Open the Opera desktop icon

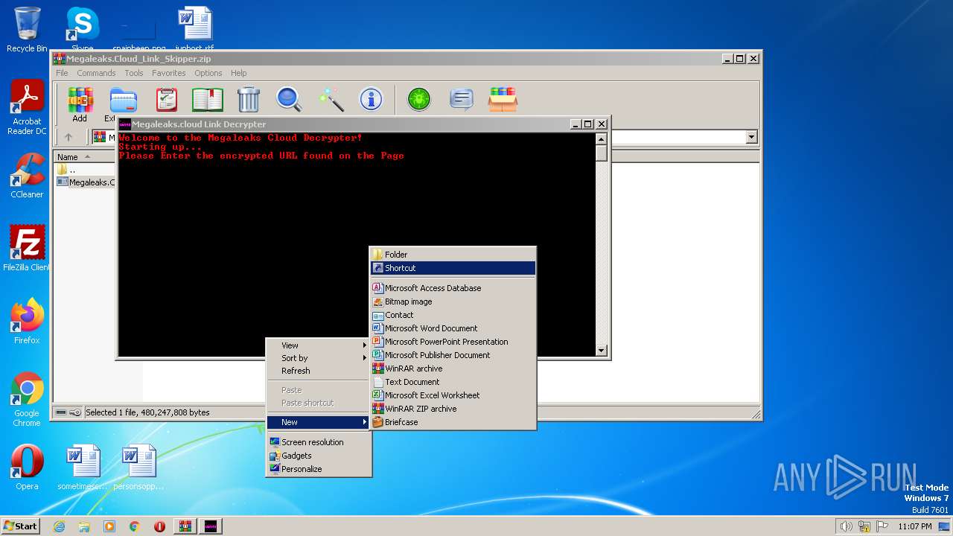[x=27, y=468]
